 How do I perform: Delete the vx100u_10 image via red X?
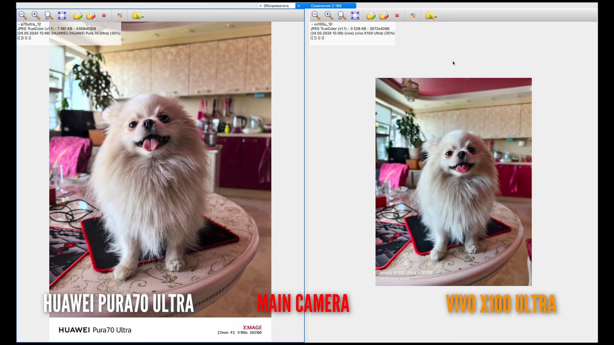coord(397,16)
